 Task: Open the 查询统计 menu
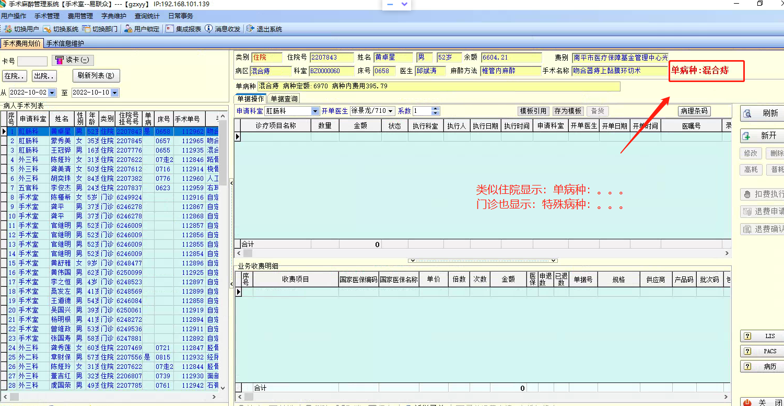[147, 16]
